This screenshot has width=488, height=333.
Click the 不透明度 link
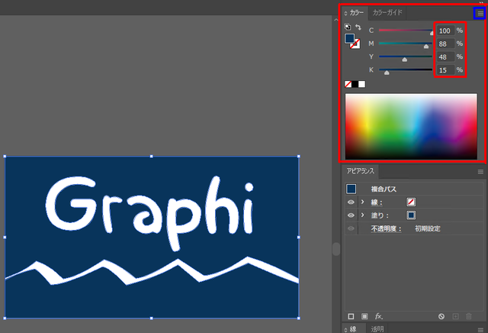point(386,228)
